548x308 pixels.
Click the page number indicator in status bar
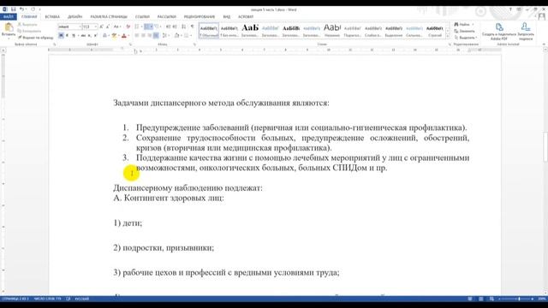(15, 299)
